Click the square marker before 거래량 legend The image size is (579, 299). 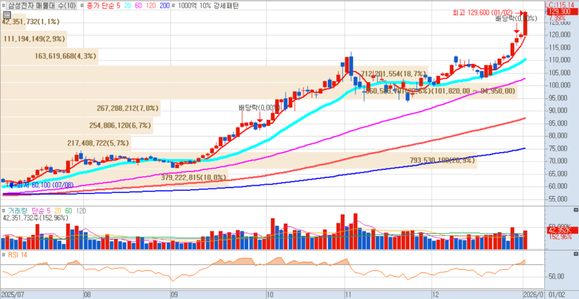click(4, 211)
